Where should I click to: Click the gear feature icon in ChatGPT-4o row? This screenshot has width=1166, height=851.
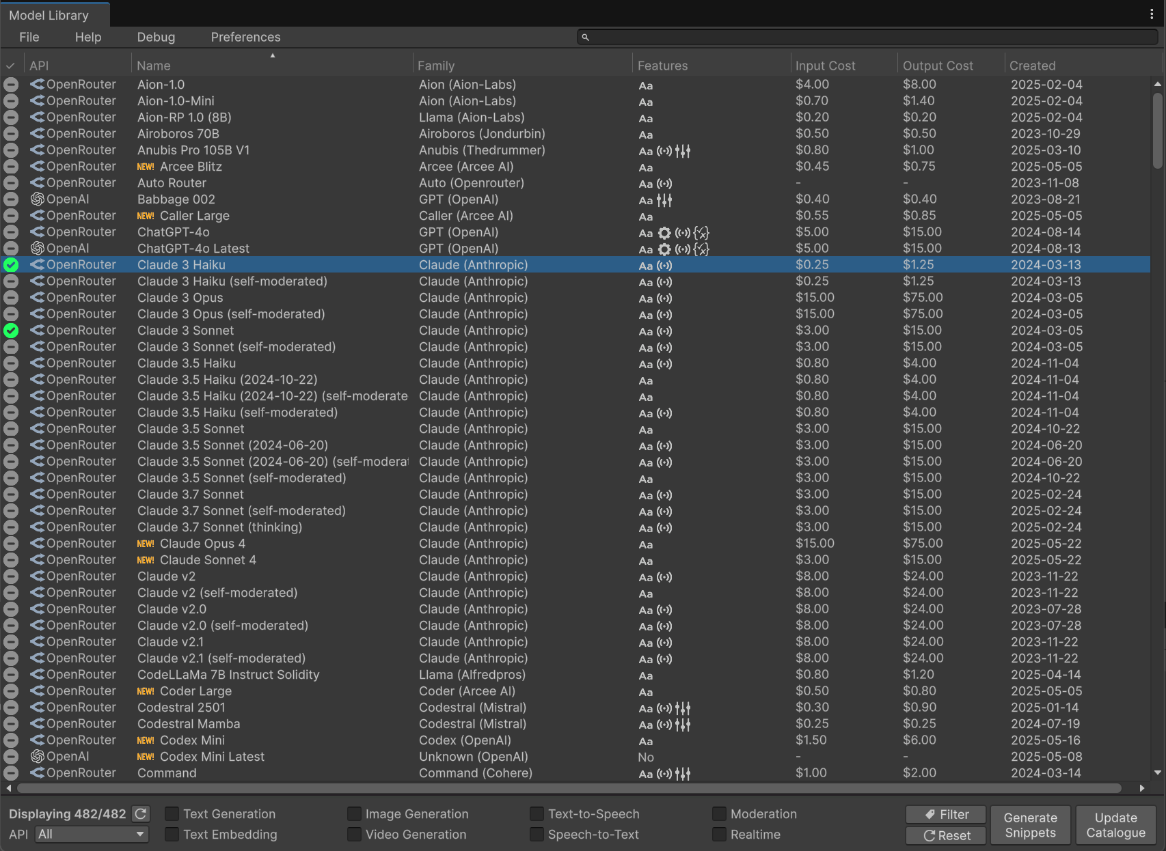click(x=664, y=233)
